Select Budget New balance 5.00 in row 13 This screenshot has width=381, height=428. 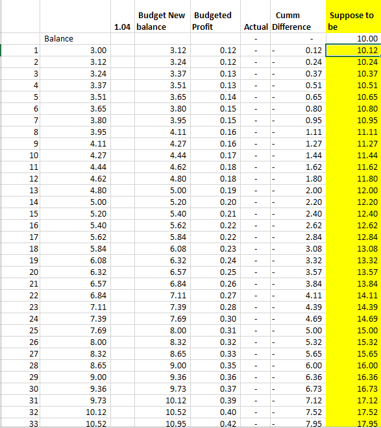[162, 191]
